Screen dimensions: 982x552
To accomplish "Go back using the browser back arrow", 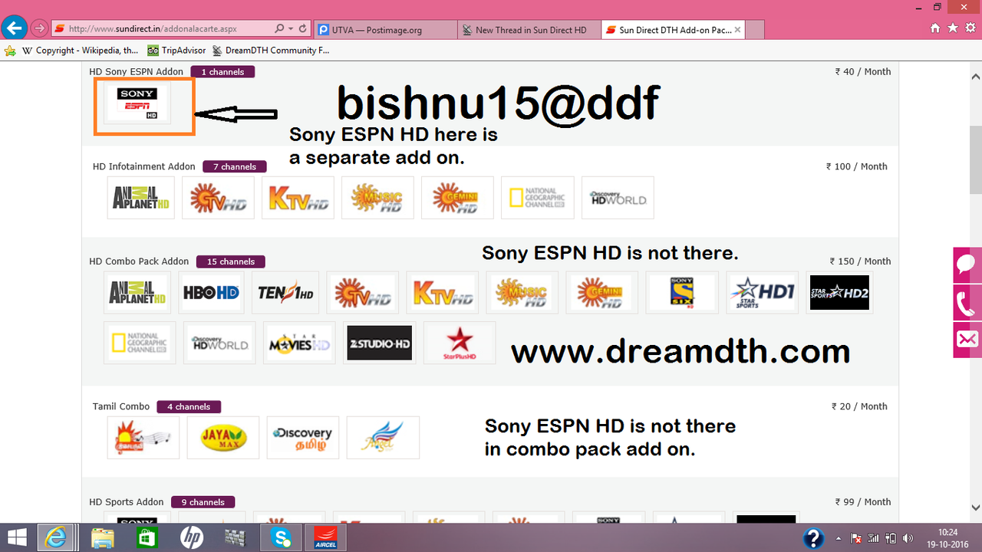I will pyautogui.click(x=13, y=29).
